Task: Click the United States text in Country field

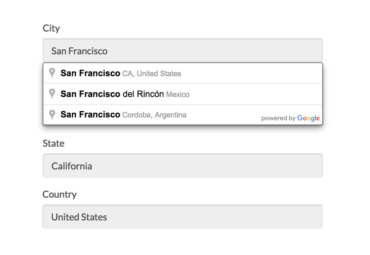Action: [x=79, y=216]
